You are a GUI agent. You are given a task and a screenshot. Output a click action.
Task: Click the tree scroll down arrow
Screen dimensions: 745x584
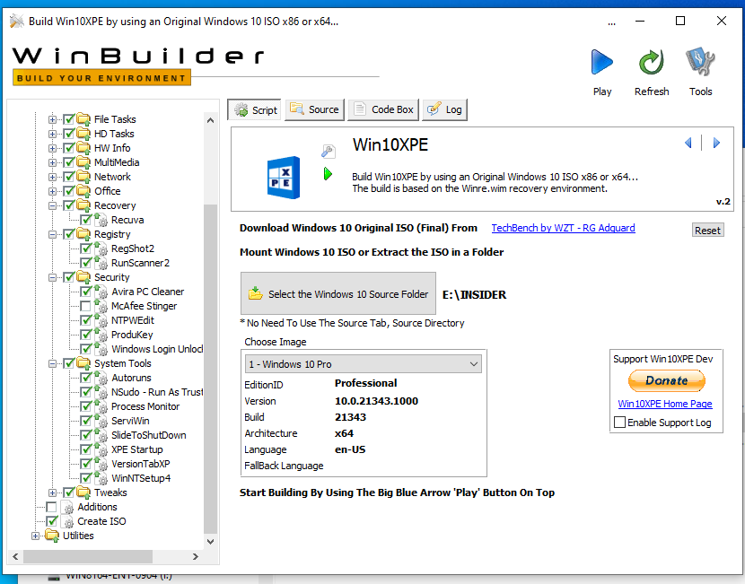click(210, 542)
